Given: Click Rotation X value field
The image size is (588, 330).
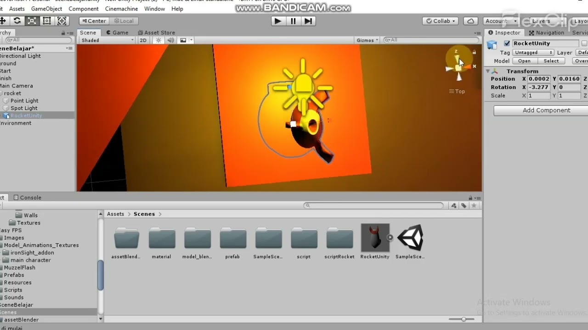Looking at the screenshot, I should (x=539, y=87).
